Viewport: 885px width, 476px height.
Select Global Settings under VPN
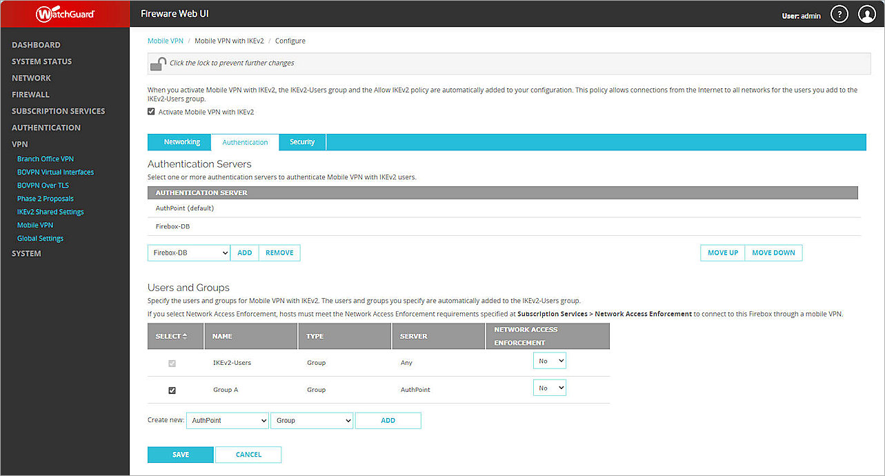(40, 237)
